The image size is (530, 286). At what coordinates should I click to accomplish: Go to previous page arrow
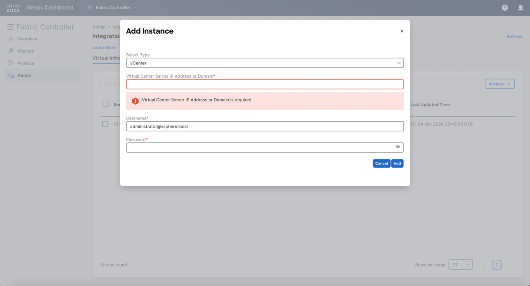click(484, 265)
